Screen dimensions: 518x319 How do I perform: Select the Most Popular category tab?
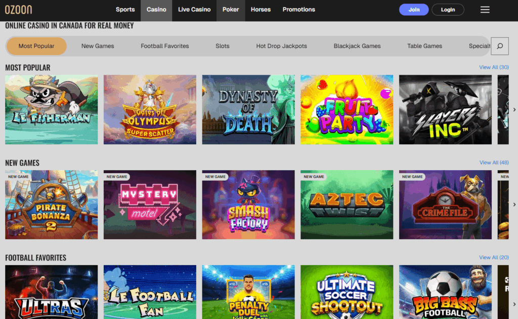click(36, 46)
